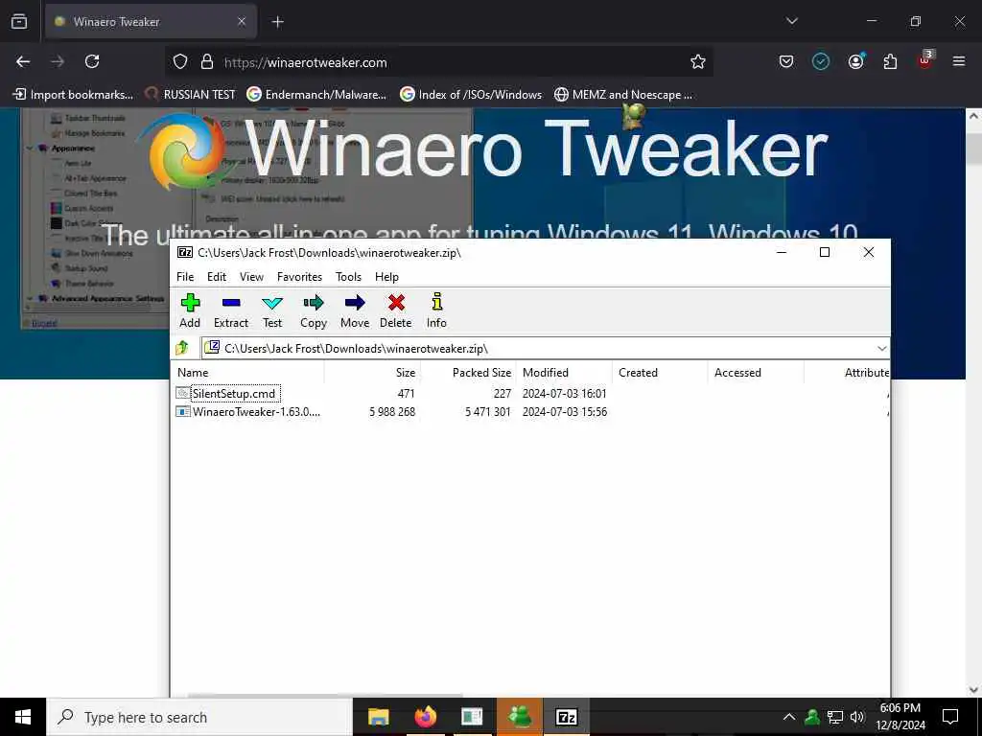Viewport: 982px width, 736px height.
Task: Open the RUSSIAN TEST bookmark
Action: (x=191, y=95)
